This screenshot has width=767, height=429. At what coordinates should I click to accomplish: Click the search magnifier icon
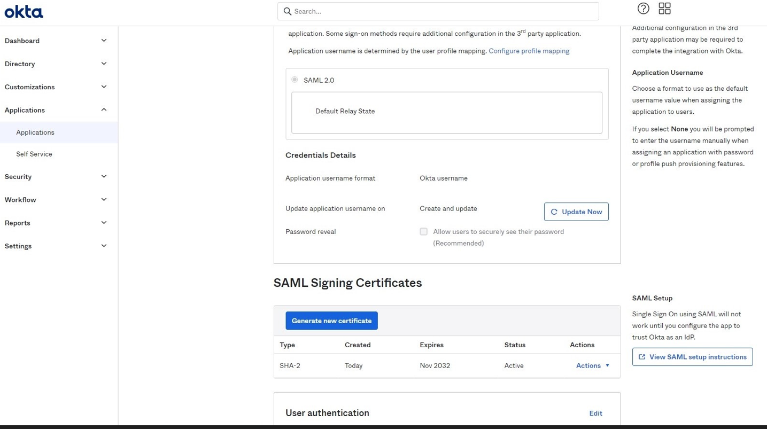(288, 11)
